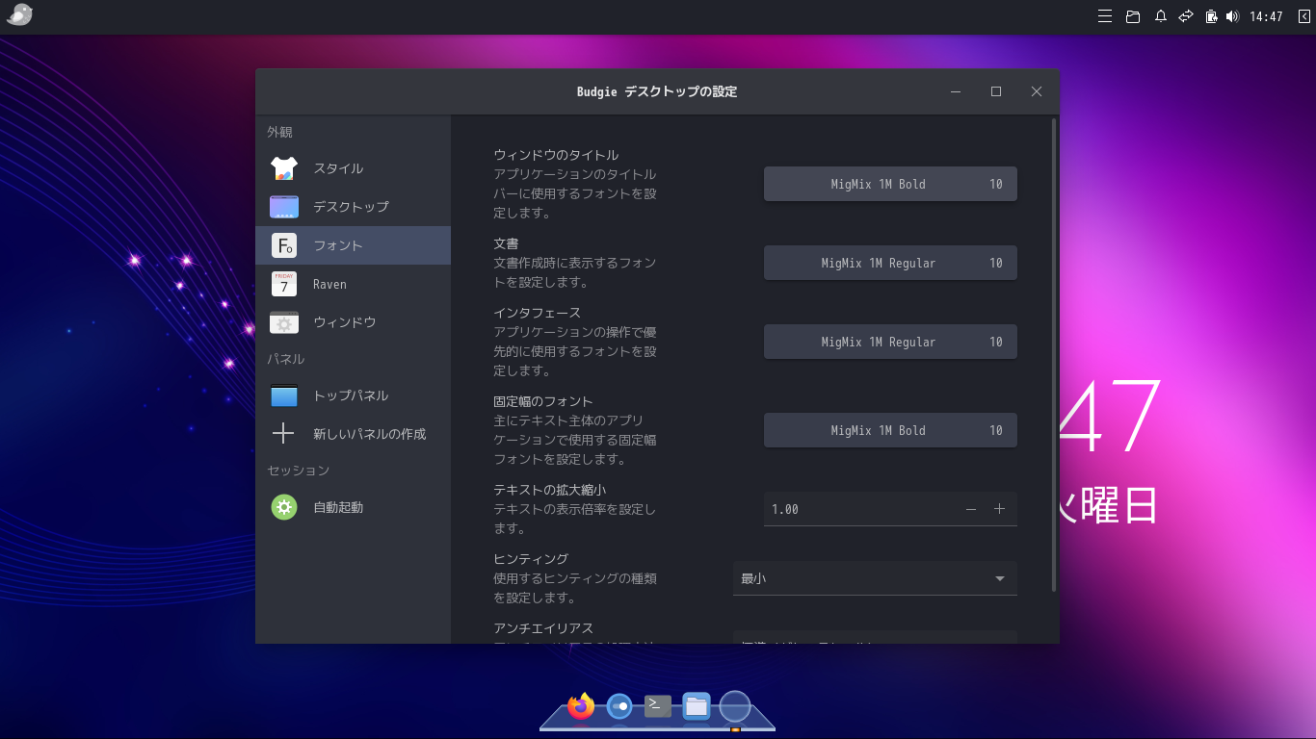Open the ウィンドウ gear icon settings

tap(283, 323)
